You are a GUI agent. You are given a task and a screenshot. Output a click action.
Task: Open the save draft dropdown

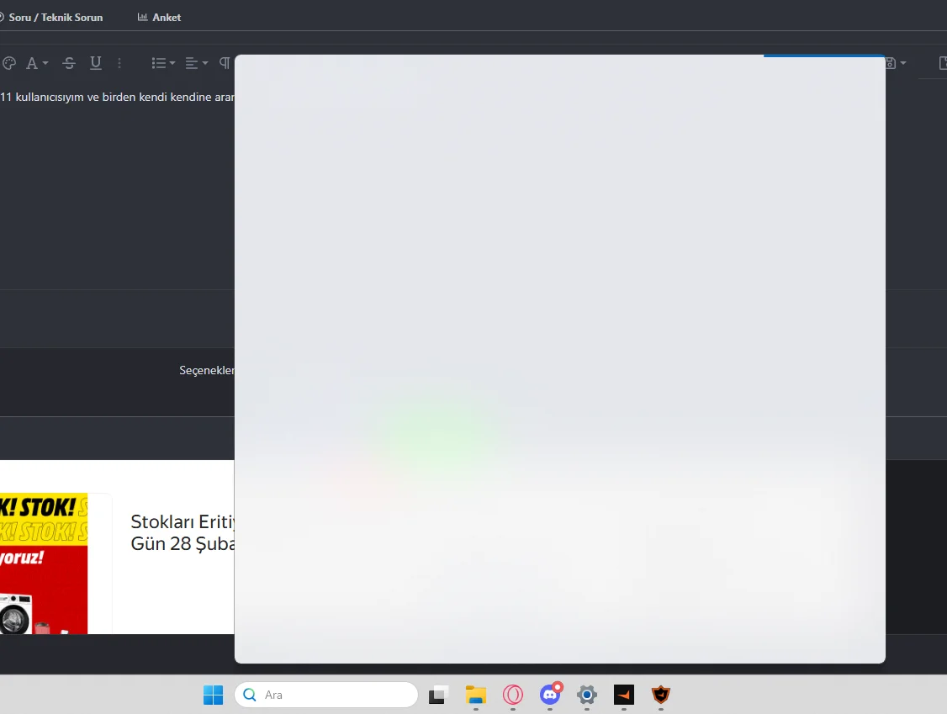[x=897, y=63]
